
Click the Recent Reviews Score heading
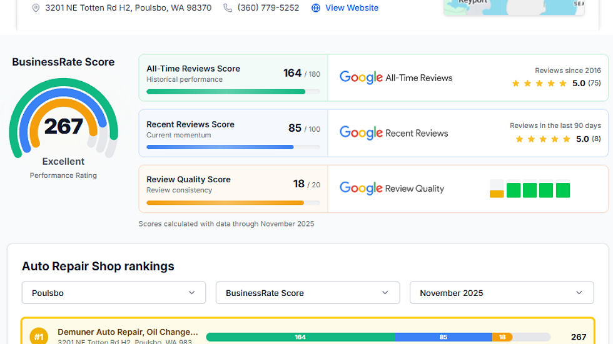[x=190, y=124]
